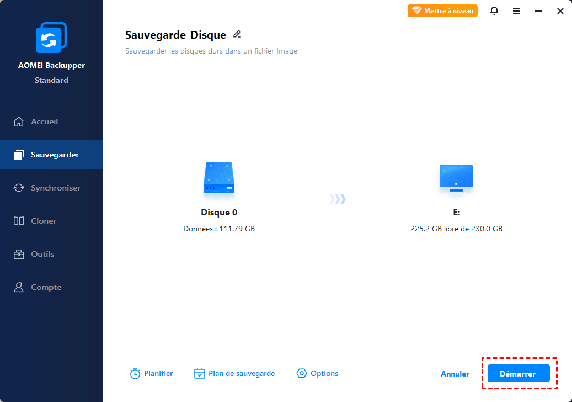Click the Outils toolbox icon
The height and width of the screenshot is (402, 572).
pyautogui.click(x=19, y=254)
